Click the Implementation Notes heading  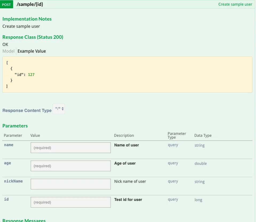pos(27,19)
